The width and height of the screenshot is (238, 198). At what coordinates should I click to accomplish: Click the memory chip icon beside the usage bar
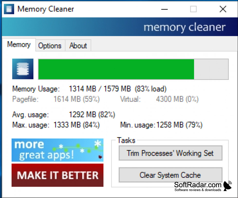coord(23,69)
